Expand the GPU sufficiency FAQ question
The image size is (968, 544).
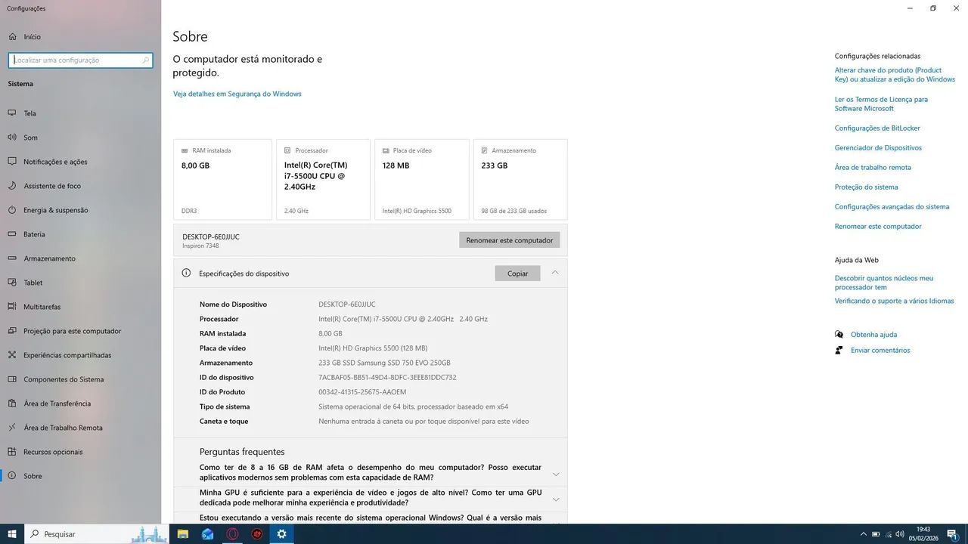tap(556, 499)
